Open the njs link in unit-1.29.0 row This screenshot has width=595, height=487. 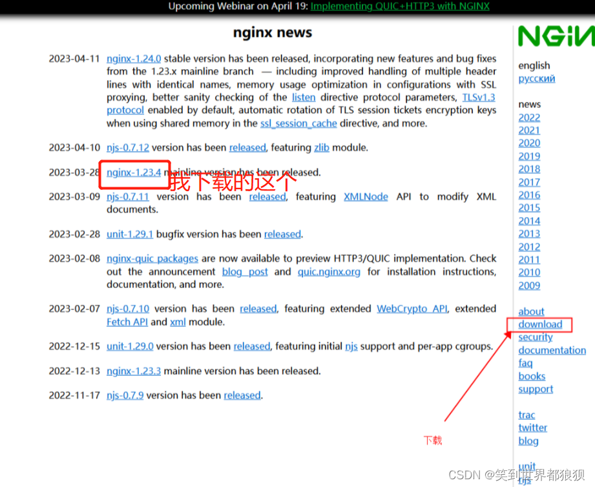click(x=351, y=346)
